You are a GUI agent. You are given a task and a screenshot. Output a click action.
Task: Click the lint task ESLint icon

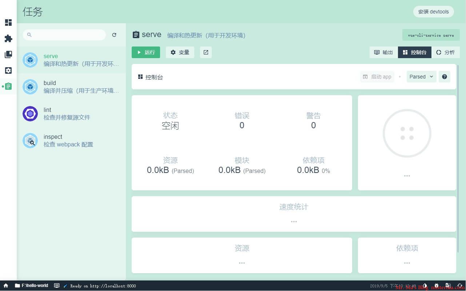point(30,114)
